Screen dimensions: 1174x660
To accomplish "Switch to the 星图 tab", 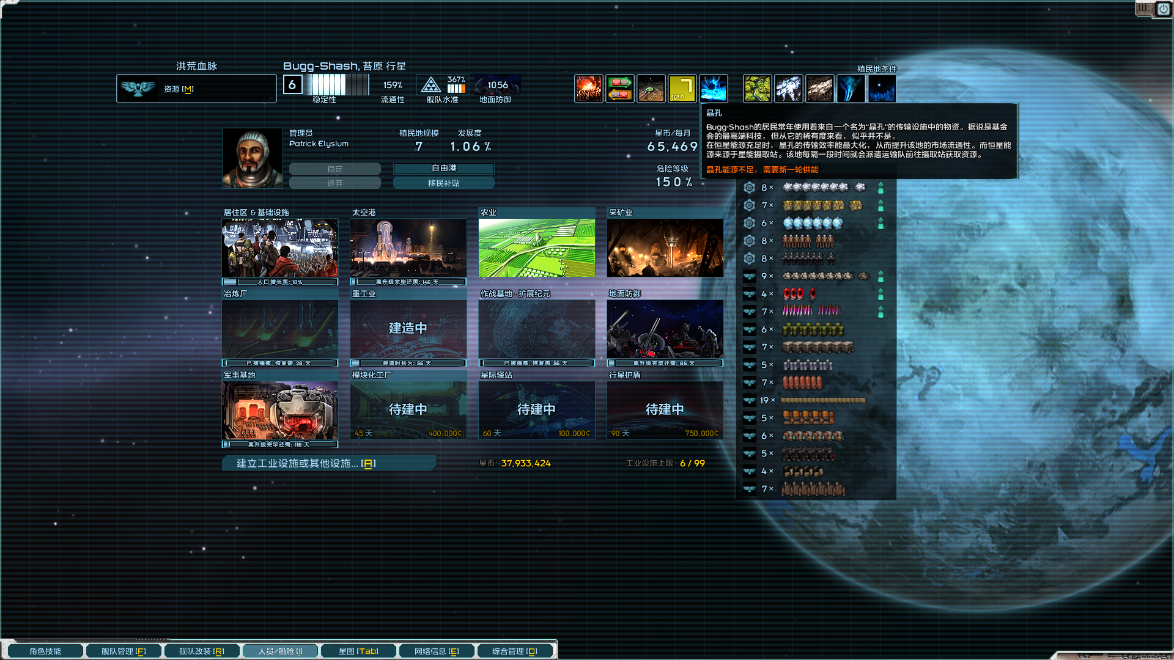I will 358,651.
